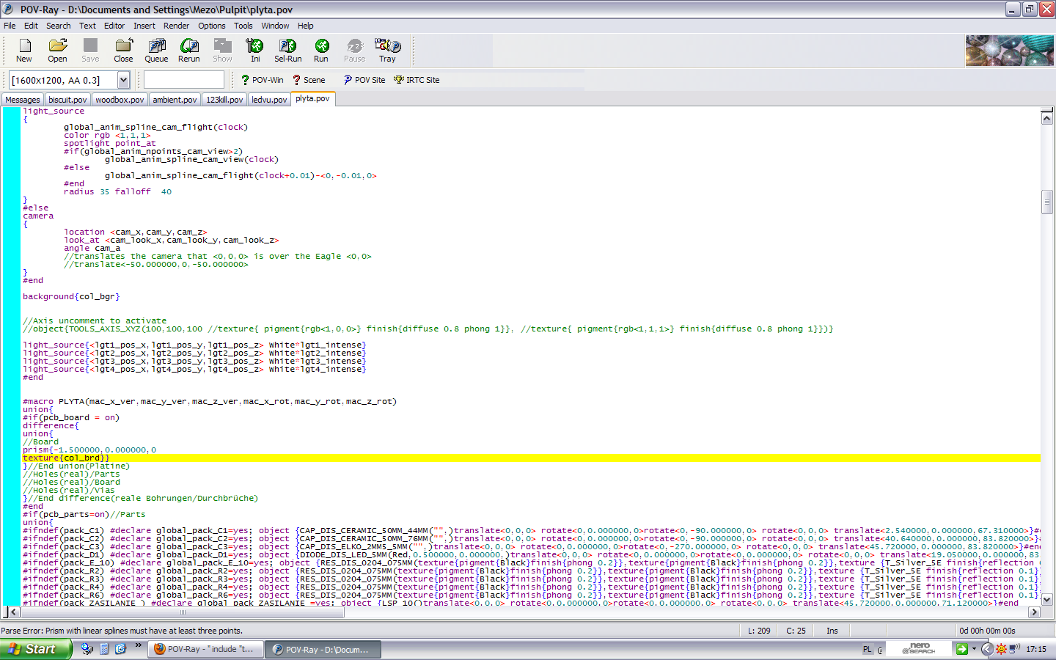The width and height of the screenshot is (1056, 660).
Task: Open the Render menu
Action: pyautogui.click(x=176, y=26)
